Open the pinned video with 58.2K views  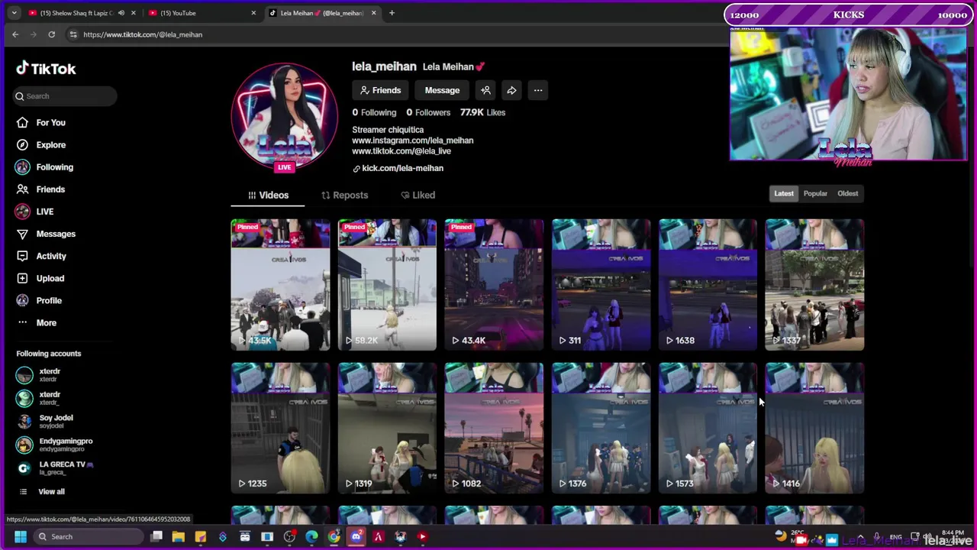coord(388,285)
